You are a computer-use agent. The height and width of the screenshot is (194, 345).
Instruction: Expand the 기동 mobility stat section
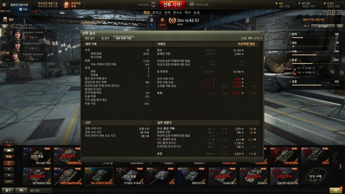coord(294,51)
